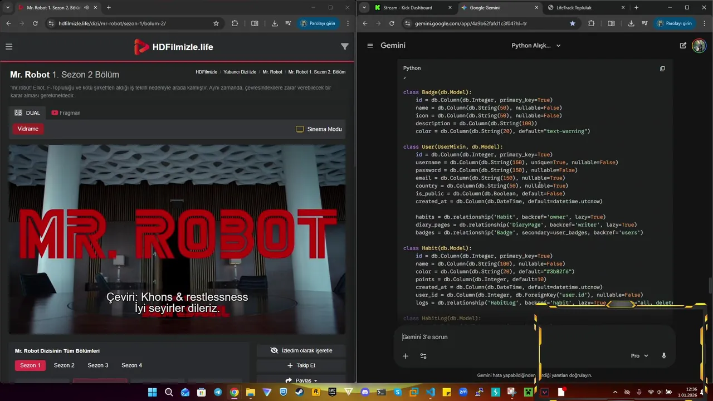Go back in the Gemini browser window

pos(365,23)
